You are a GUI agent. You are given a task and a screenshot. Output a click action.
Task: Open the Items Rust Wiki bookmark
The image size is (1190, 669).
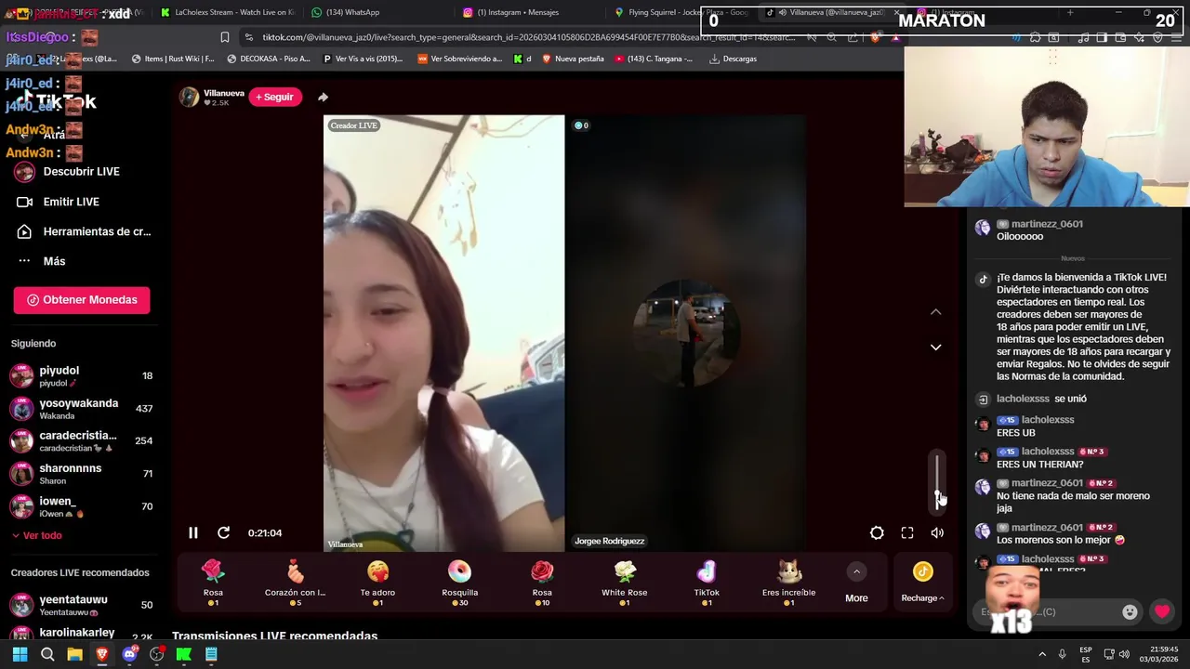point(173,59)
